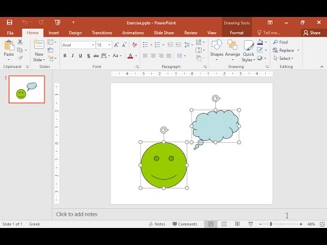Click the Cut scissors icon
This screenshot has height=245, width=327.
click(20, 42)
